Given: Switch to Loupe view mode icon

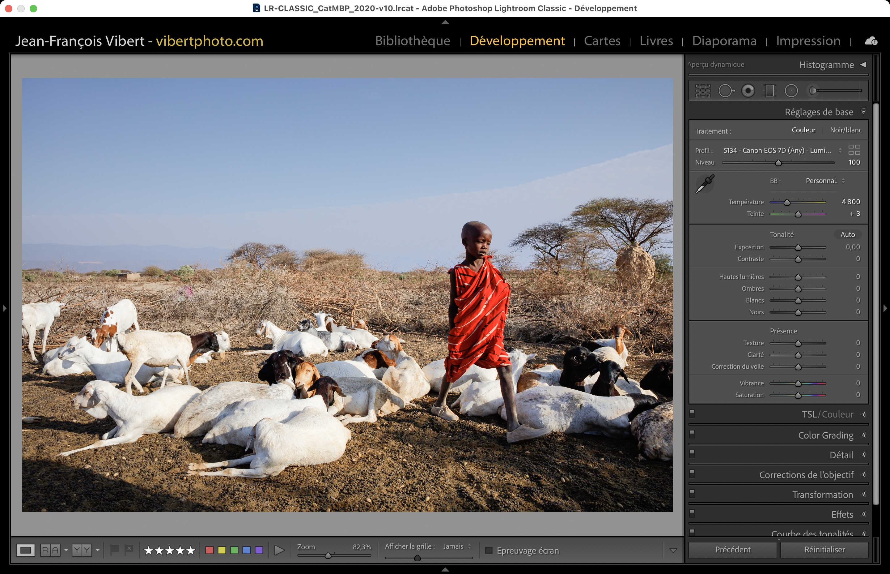Looking at the screenshot, I should pos(25,550).
